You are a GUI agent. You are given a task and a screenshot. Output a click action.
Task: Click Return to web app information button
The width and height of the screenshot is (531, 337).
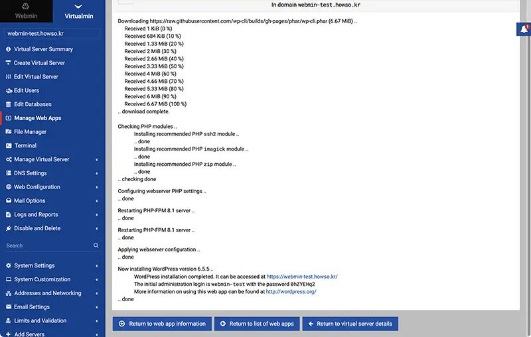click(x=162, y=324)
